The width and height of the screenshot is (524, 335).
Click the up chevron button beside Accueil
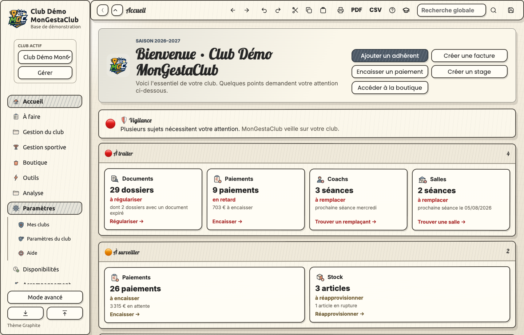point(117,10)
